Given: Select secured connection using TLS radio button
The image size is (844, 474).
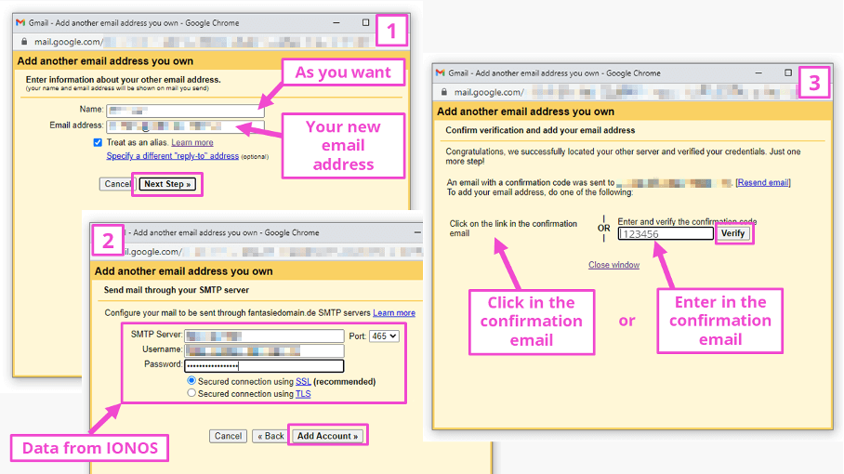Looking at the screenshot, I should (191, 393).
